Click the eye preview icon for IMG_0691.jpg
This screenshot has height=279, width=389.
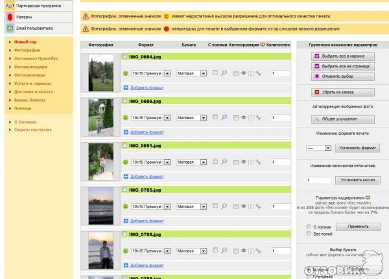(244, 162)
